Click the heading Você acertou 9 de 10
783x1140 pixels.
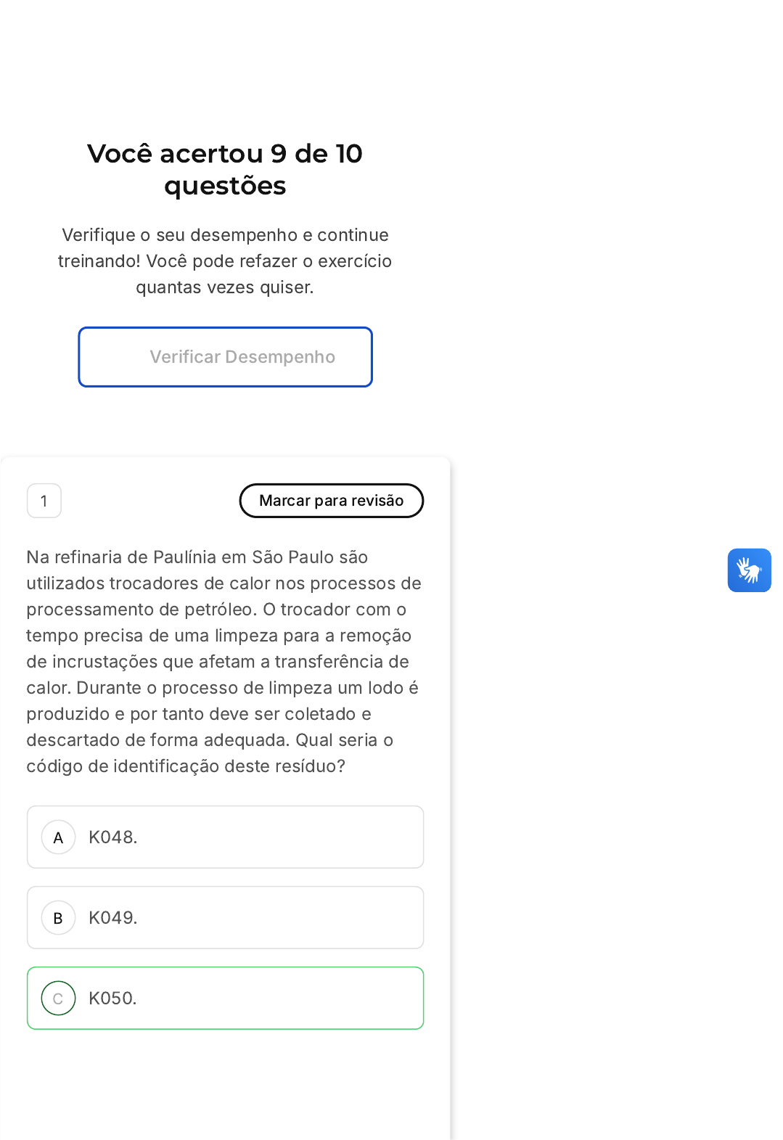tap(225, 154)
